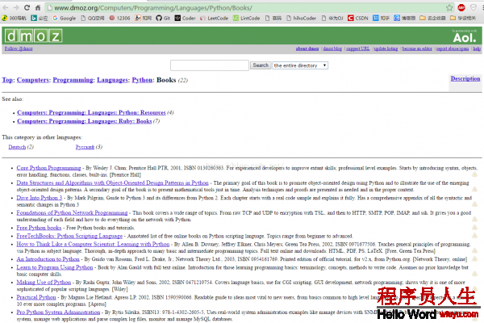Click 'become an editor' link
Viewport: 484px width, 323px height.
coord(417,48)
